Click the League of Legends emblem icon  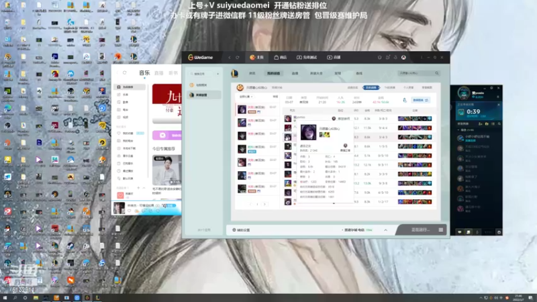(x=234, y=73)
